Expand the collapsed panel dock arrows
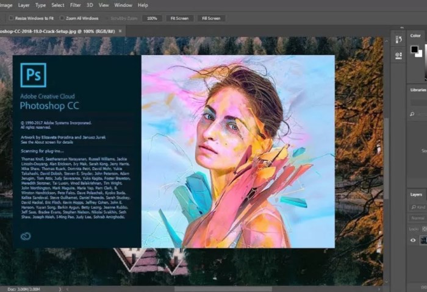This screenshot has height=292, width=427. [402, 27]
